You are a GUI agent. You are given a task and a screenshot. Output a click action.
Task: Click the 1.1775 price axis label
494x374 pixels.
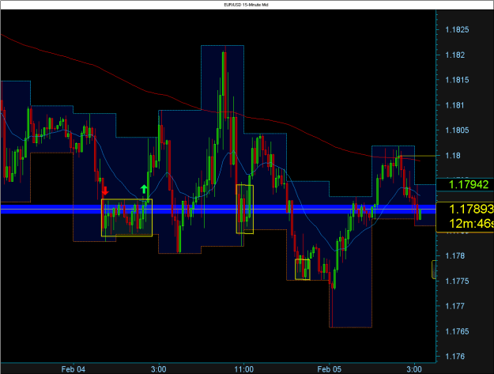[457, 281]
